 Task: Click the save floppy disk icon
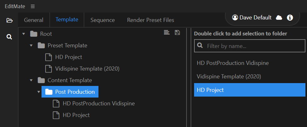177,33
